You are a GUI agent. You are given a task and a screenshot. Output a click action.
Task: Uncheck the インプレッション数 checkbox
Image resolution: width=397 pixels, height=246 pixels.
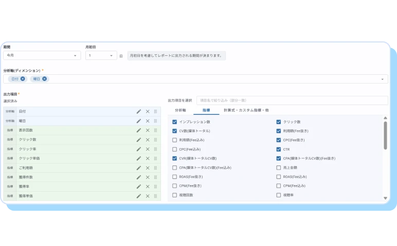pos(175,122)
